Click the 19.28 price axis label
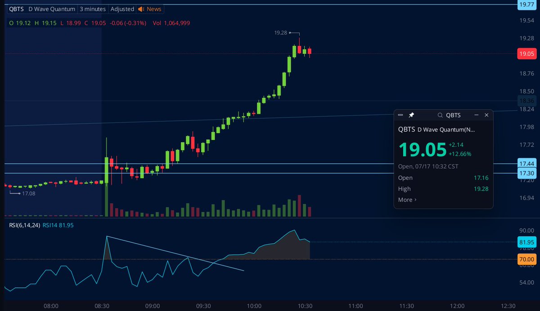 [526, 38]
